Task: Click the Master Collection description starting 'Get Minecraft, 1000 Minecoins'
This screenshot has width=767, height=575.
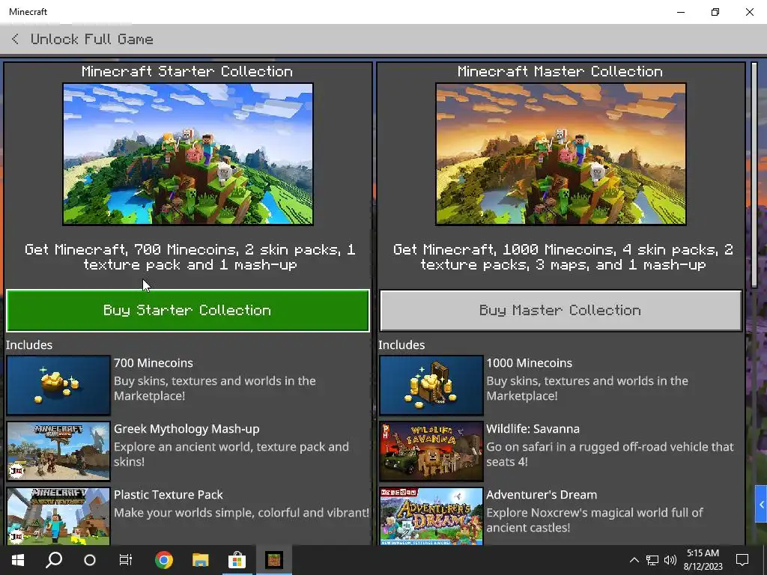Action: (x=563, y=258)
